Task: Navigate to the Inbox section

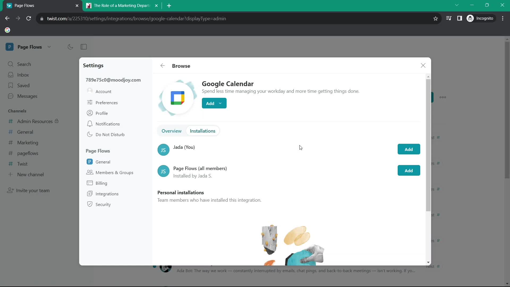Action: (23, 75)
